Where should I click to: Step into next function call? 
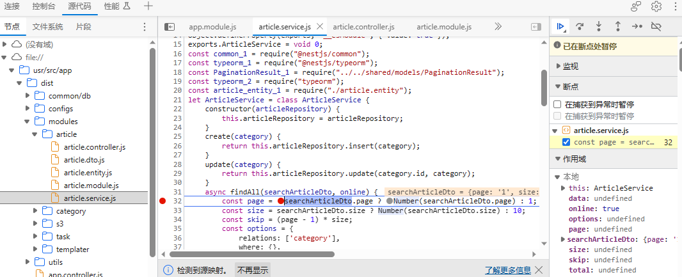(599, 26)
